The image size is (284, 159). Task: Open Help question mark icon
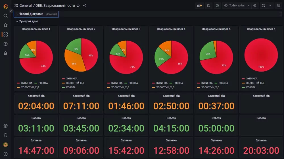point(6,154)
